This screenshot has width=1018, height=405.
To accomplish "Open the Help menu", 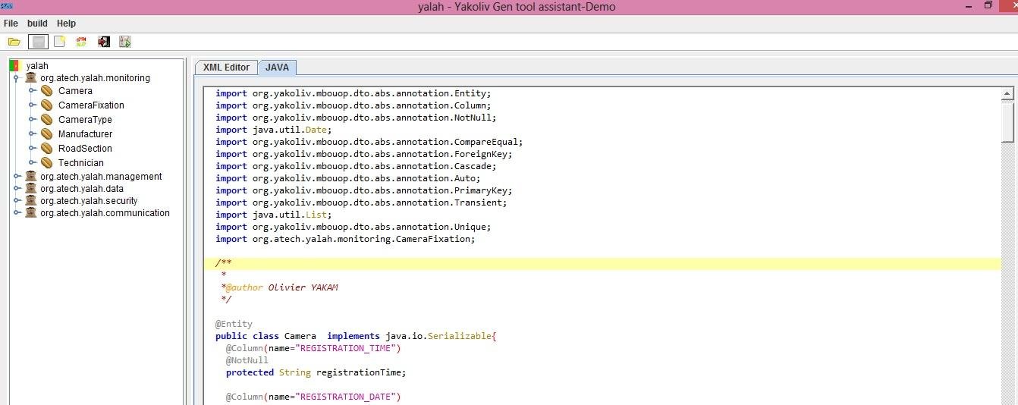I will point(66,24).
